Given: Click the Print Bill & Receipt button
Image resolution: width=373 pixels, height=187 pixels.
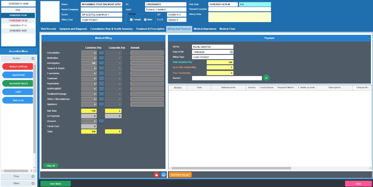Looking at the screenshot, I should 180,175.
